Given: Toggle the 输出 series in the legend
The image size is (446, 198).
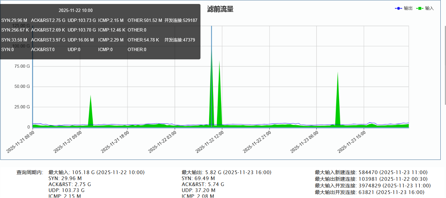Looking at the screenshot, I should click(404, 8).
